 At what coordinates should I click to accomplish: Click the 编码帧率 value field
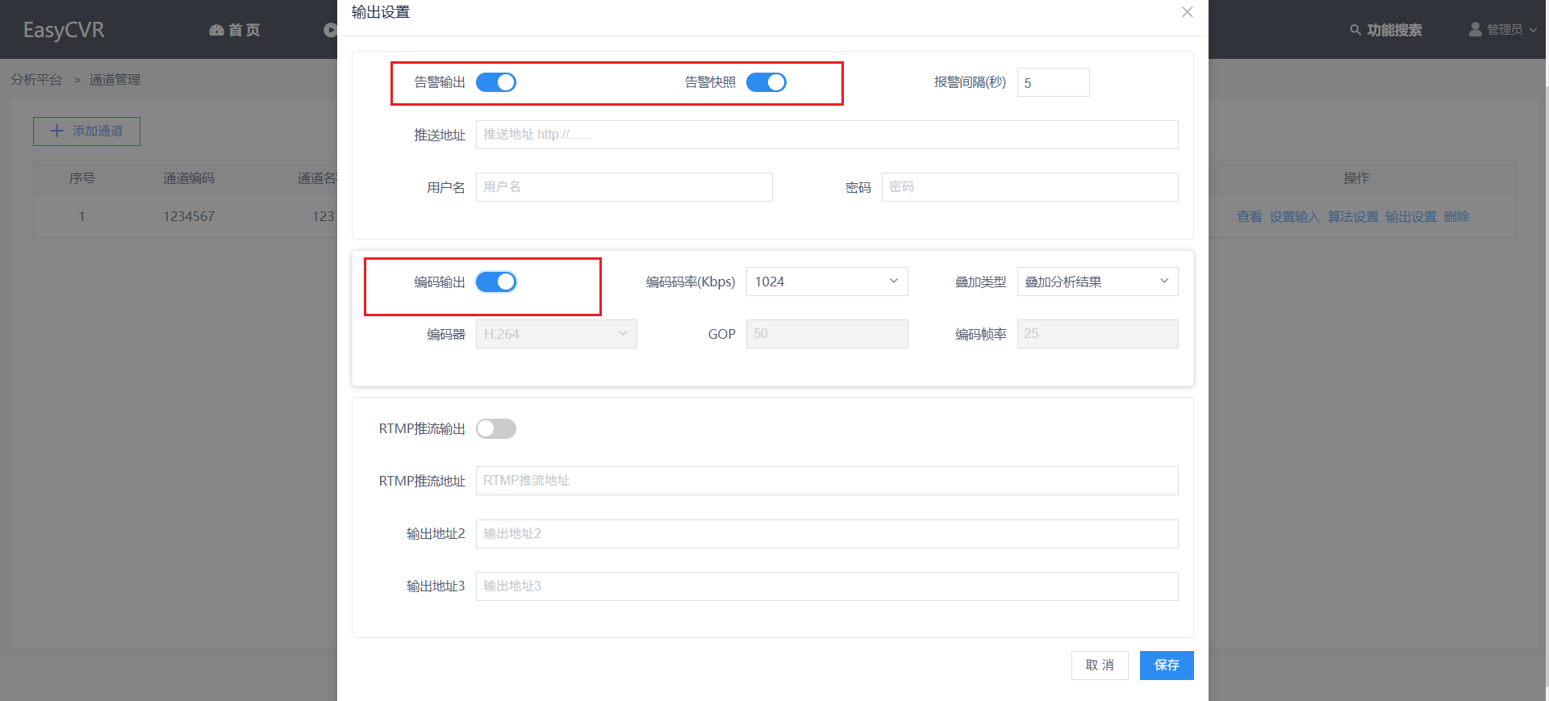pyautogui.click(x=1098, y=334)
